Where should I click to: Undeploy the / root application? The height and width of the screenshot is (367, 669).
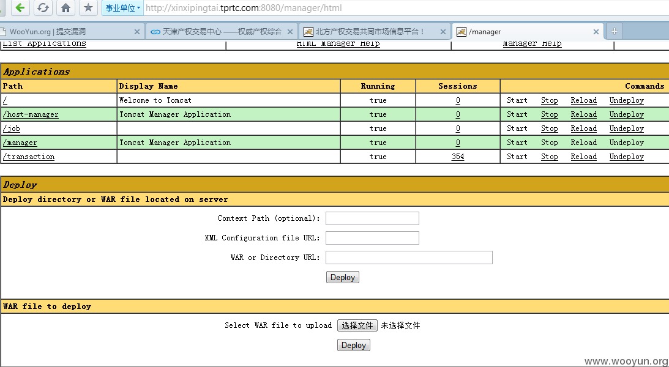pyautogui.click(x=626, y=100)
